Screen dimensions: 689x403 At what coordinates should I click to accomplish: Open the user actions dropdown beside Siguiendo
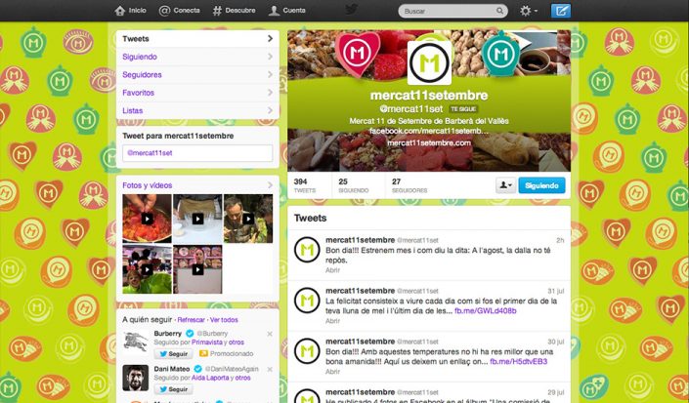coord(506,185)
